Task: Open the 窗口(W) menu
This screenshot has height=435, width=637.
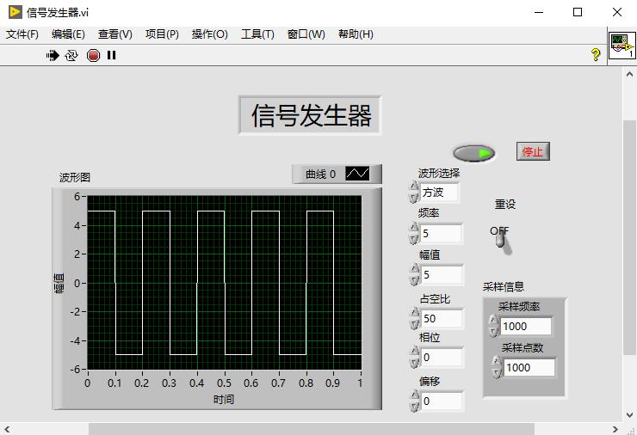Action: point(306,34)
